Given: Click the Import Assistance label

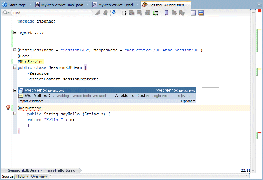Looking at the screenshot, I should [31, 101].
